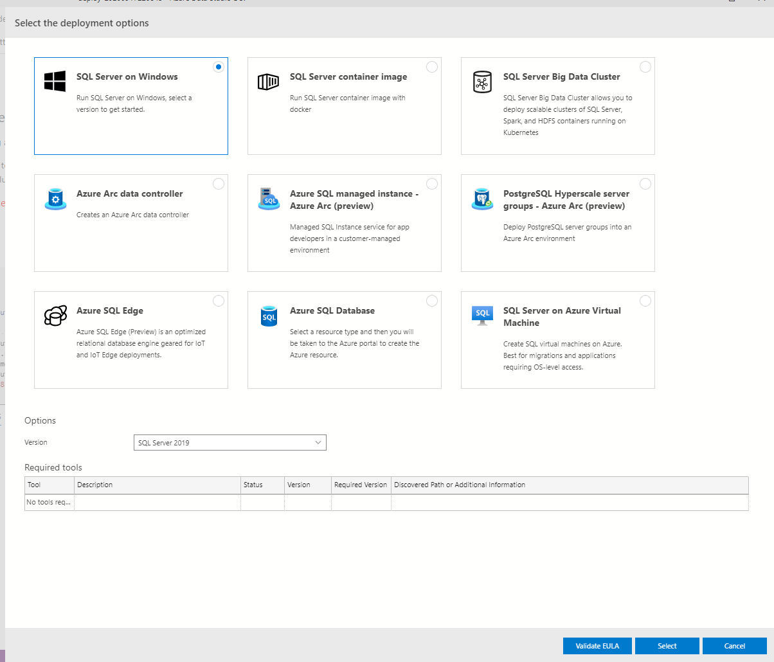
Task: Click the SQL Server on Azure Virtual Machine icon
Action: [x=482, y=316]
